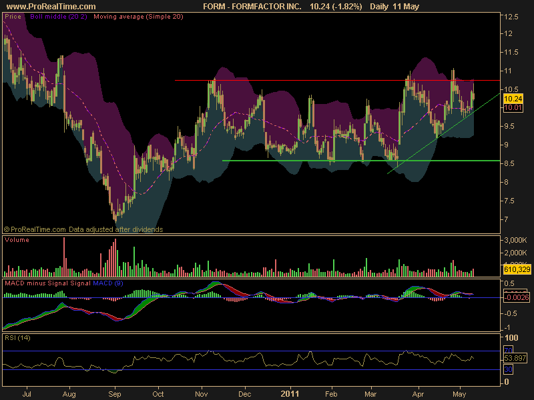Select the 'Volume' panel label
Image resolution: width=534 pixels, height=400 pixels.
(17, 240)
